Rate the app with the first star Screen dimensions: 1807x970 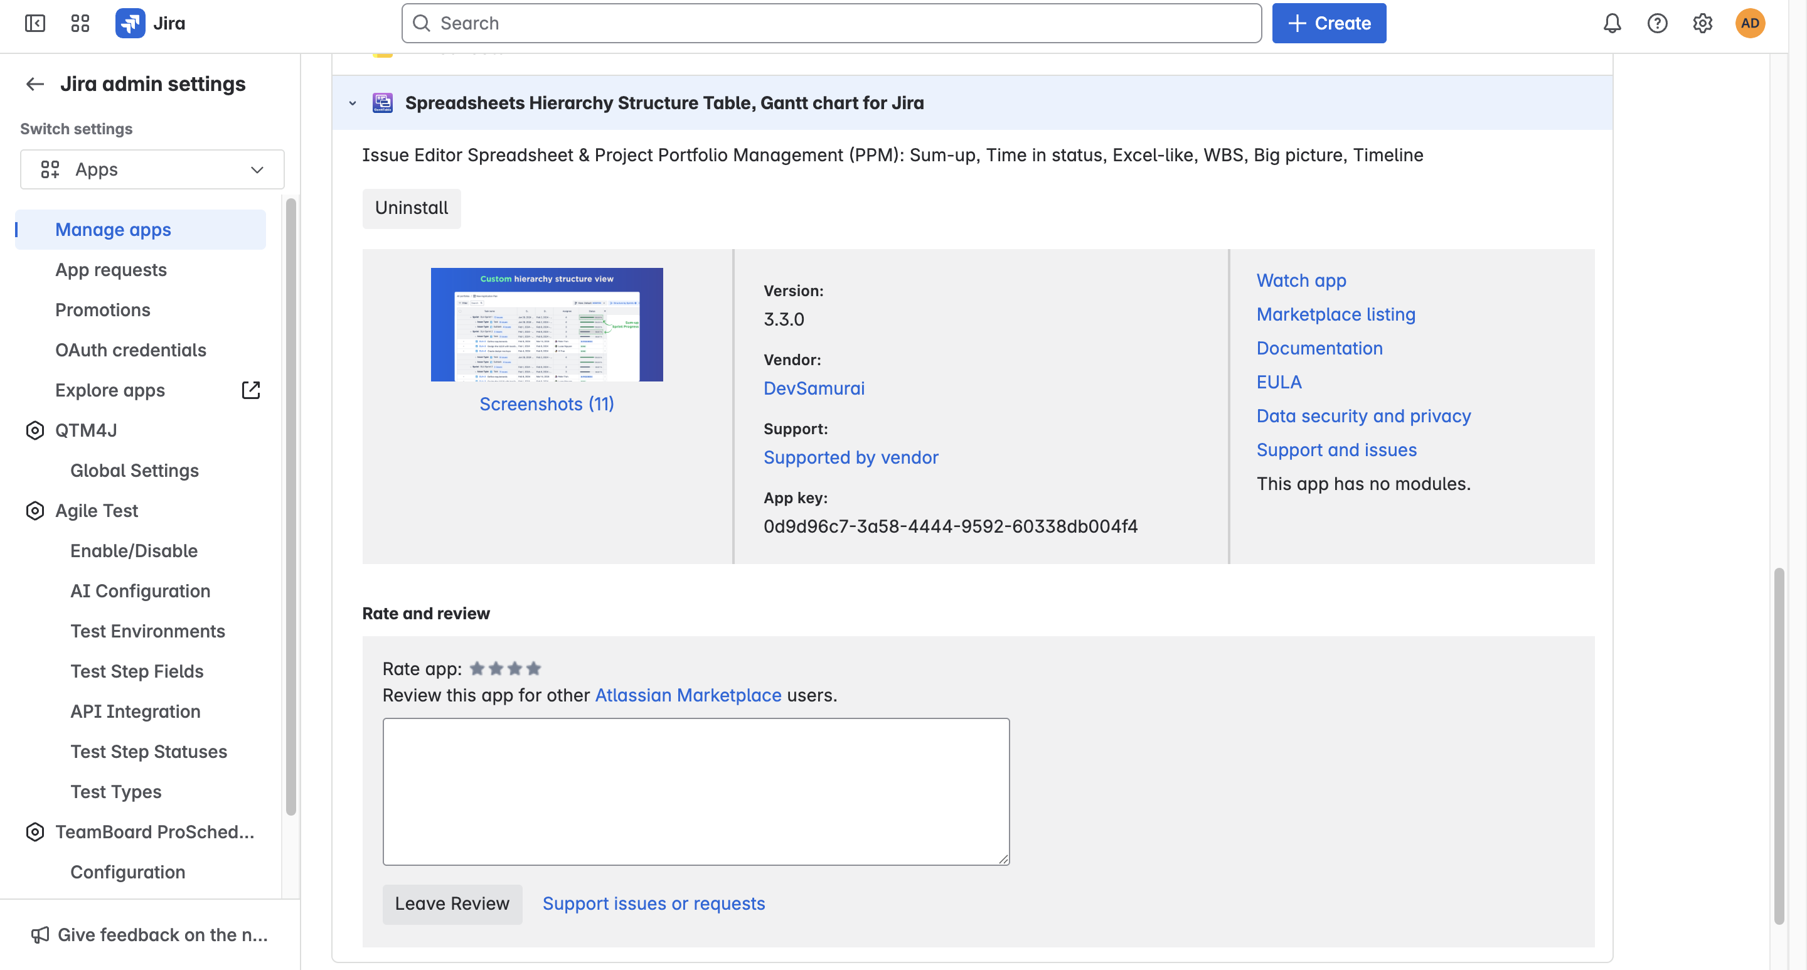click(x=477, y=668)
